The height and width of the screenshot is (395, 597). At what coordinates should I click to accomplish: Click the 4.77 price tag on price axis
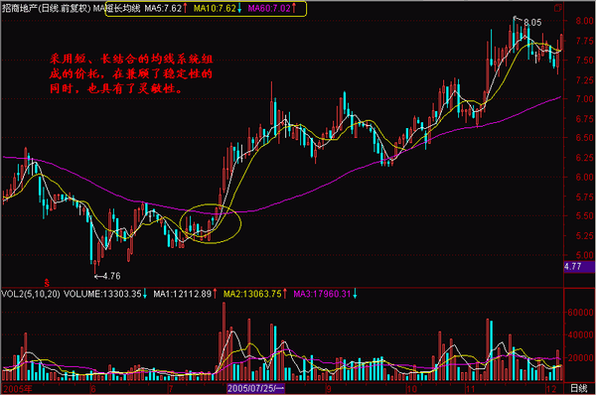pyautogui.click(x=579, y=267)
